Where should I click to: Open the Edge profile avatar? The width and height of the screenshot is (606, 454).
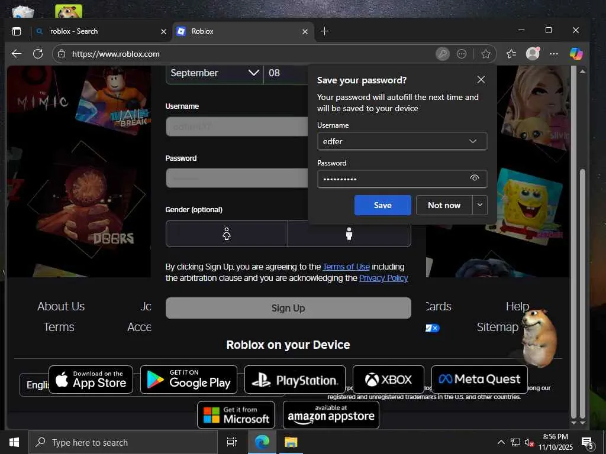pyautogui.click(x=533, y=54)
